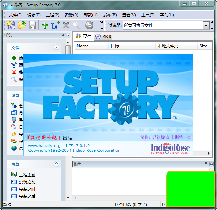Open the 发布(B) menu
The width and height of the screenshot is (217, 210).
click(x=110, y=15)
